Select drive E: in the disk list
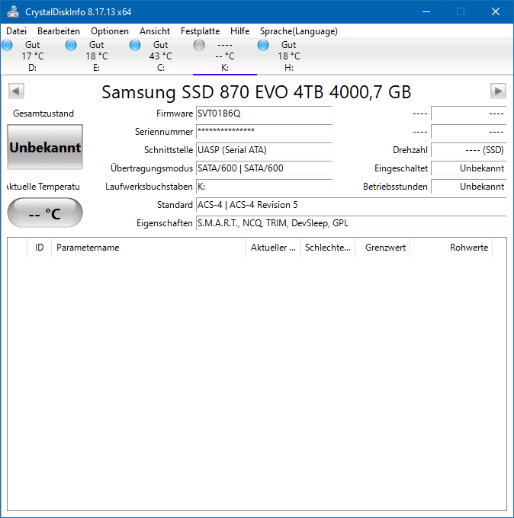Screen dimensions: 514x518 click(x=97, y=56)
